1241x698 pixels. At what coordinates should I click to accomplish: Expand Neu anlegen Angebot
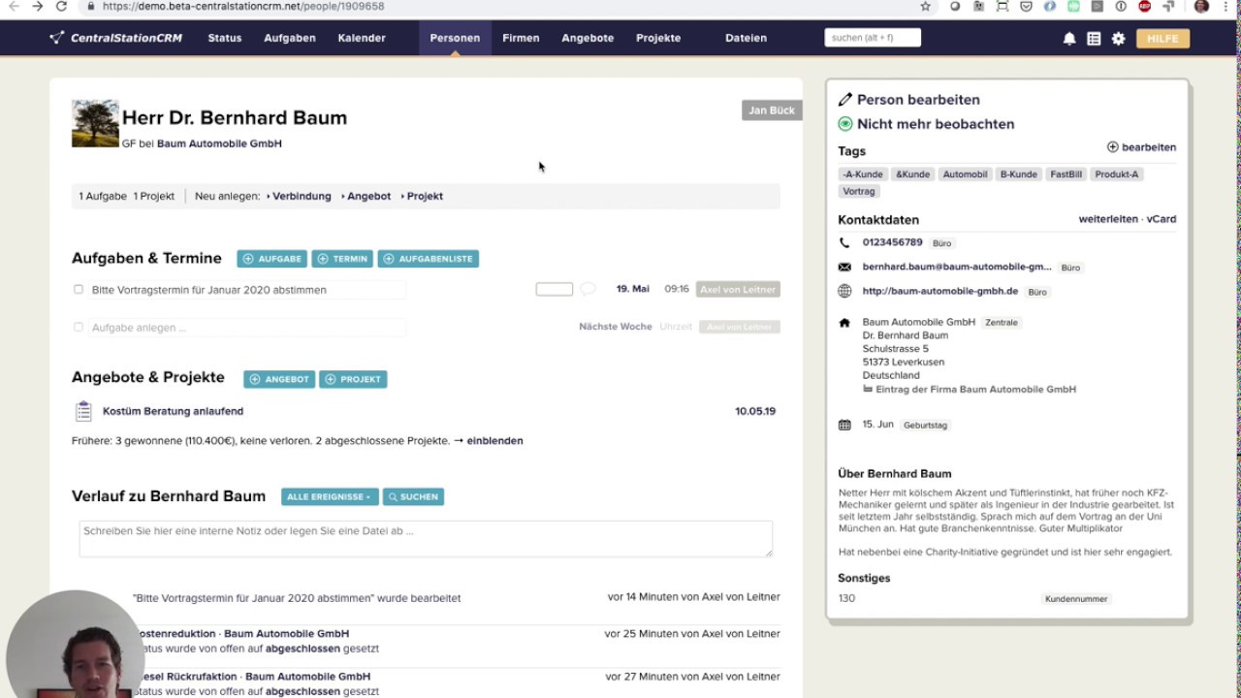pos(366,196)
